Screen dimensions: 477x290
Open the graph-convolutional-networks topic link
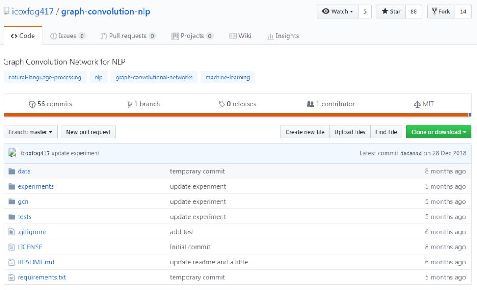[x=154, y=77]
